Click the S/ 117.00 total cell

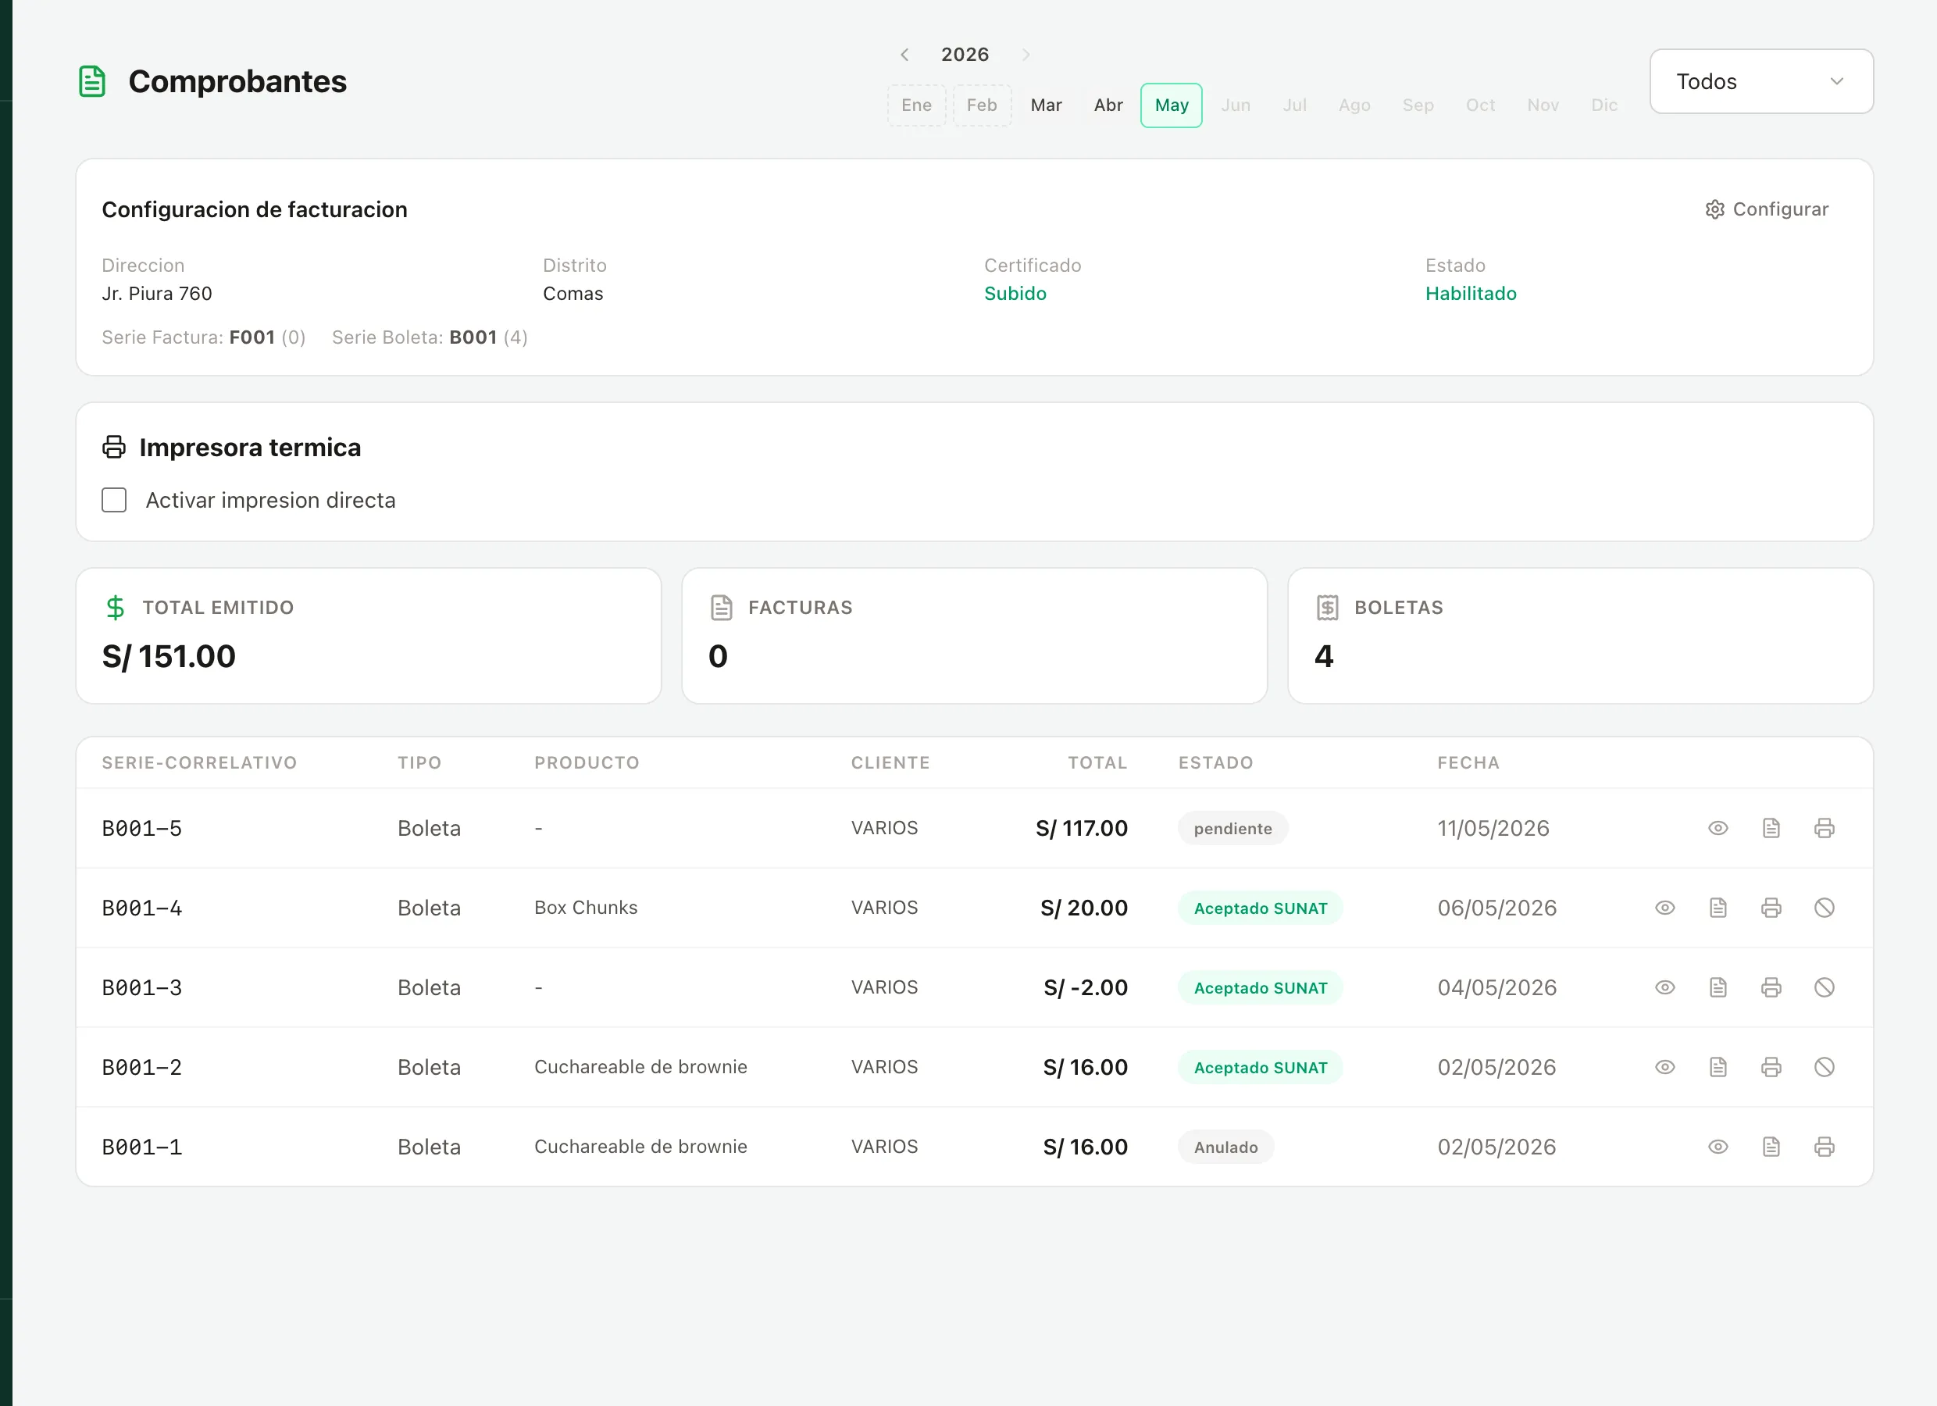[1081, 828]
